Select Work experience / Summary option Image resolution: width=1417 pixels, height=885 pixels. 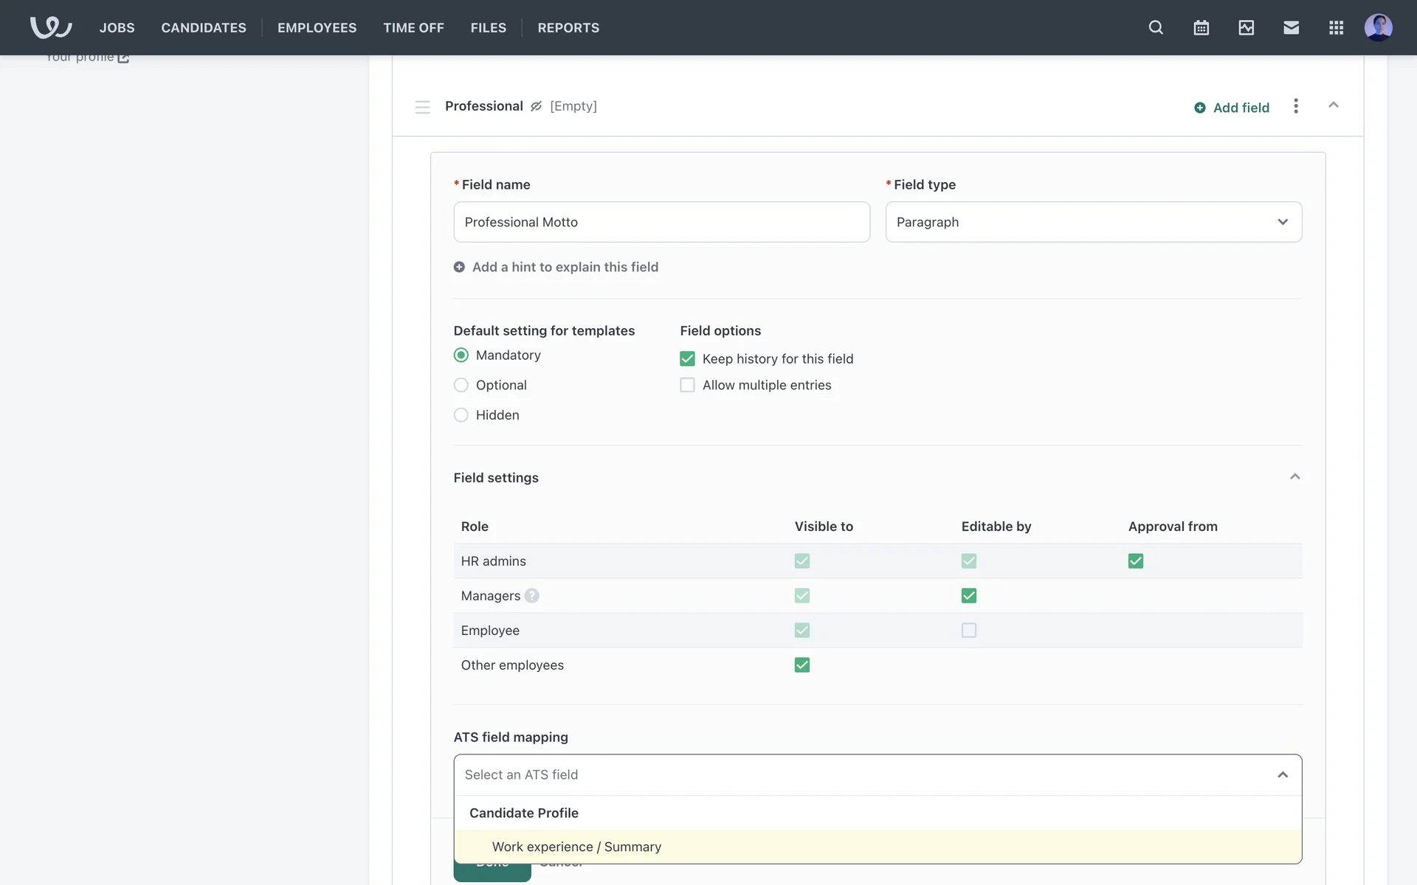pos(576,847)
